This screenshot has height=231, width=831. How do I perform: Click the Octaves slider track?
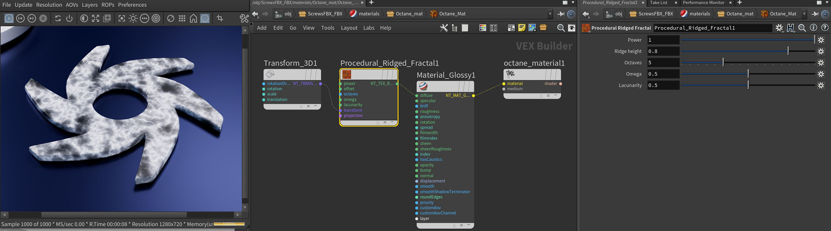(759, 63)
